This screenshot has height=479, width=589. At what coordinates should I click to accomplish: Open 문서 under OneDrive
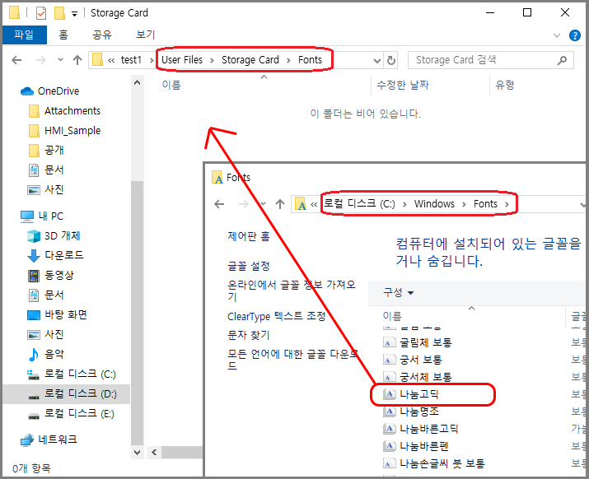point(46,170)
